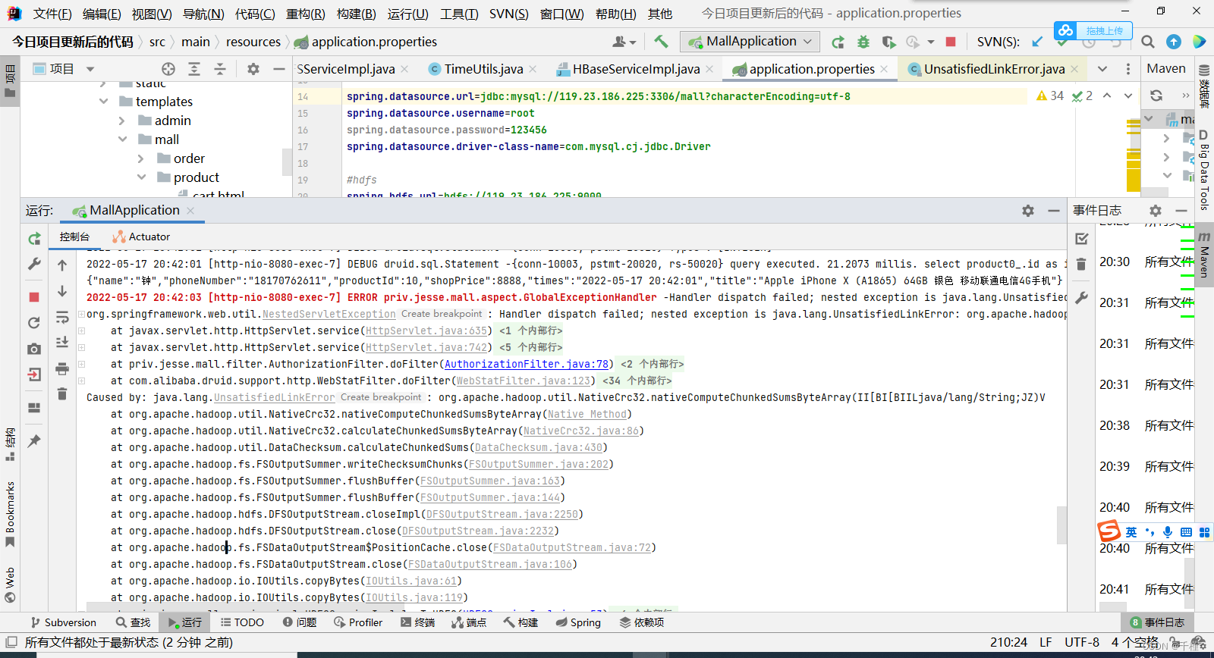Open Profiler tool window
Image resolution: width=1214 pixels, height=658 pixels.
tap(358, 622)
